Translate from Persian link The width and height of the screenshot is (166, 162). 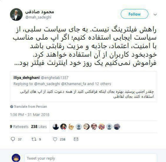[x=30, y=107]
